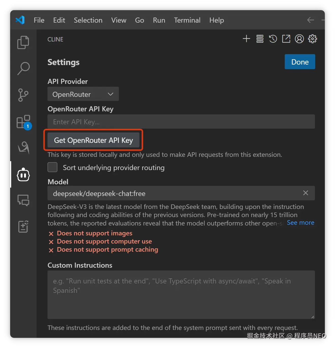Viewport: 335px width, 348px height.
Task: Open the File menu
Action: (x=39, y=20)
